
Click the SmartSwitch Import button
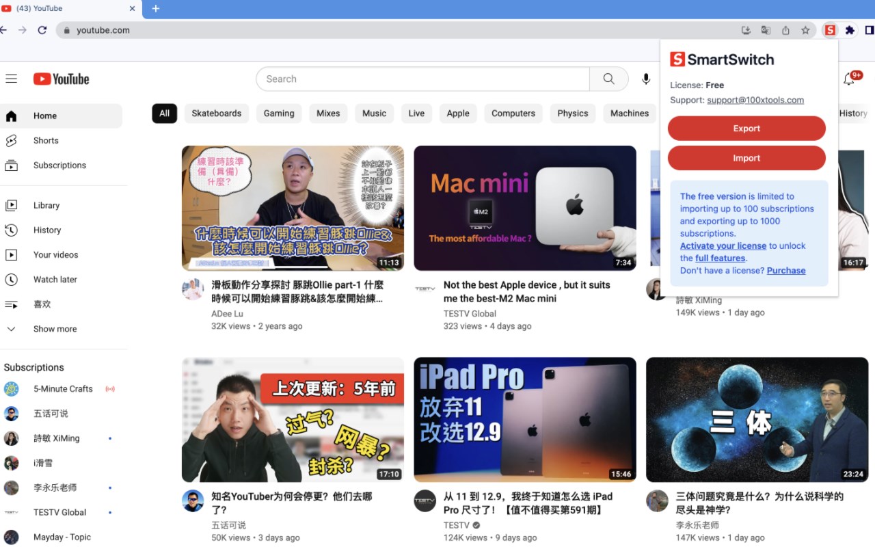point(746,158)
